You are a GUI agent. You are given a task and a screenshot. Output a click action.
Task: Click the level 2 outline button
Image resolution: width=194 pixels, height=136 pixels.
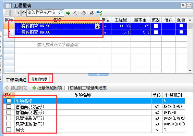tap(12, 13)
